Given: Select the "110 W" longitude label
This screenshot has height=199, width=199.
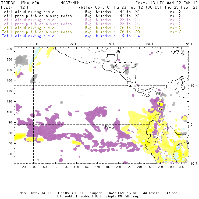Looking at the screenshot, I should [34, 44].
